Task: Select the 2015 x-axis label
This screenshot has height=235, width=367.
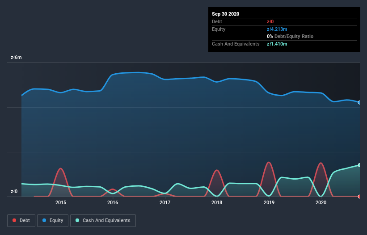Action: [61, 202]
